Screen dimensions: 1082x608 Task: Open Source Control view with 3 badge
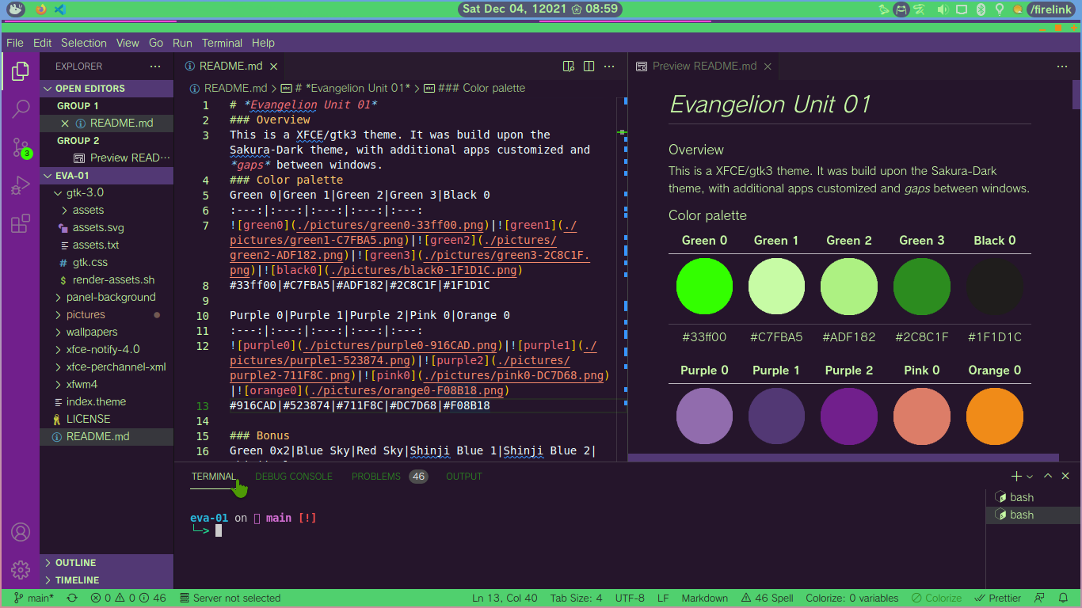(x=21, y=148)
